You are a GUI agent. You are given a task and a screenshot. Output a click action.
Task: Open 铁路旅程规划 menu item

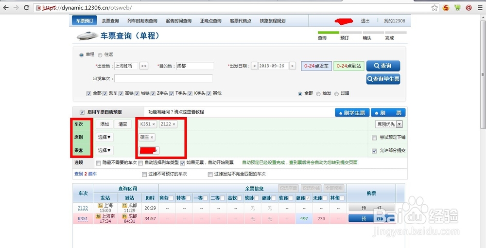pyautogui.click(x=273, y=21)
